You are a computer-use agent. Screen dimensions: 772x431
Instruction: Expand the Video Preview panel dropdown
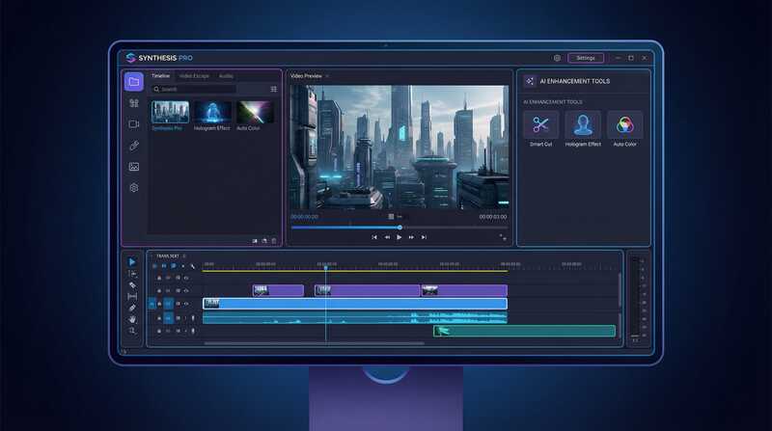(x=327, y=75)
